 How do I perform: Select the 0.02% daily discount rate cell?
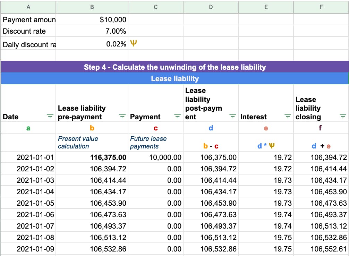(92, 44)
